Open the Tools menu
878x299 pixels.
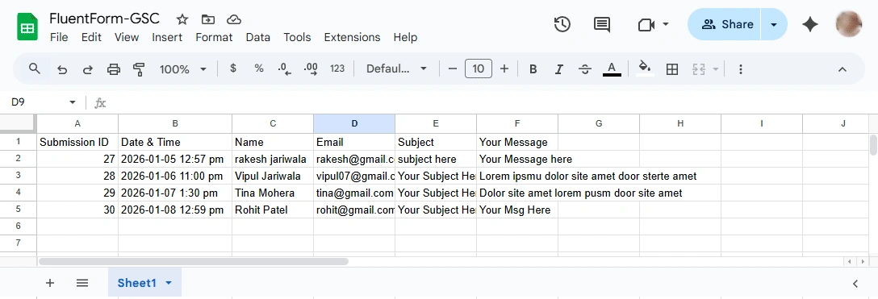click(x=297, y=37)
